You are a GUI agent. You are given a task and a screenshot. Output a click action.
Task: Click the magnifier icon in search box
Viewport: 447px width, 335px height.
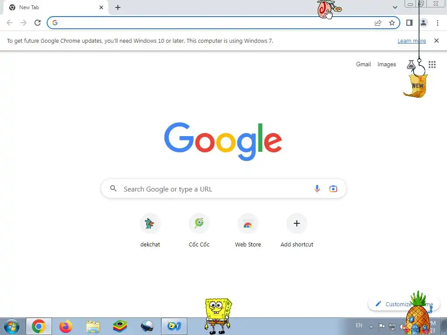pos(113,188)
